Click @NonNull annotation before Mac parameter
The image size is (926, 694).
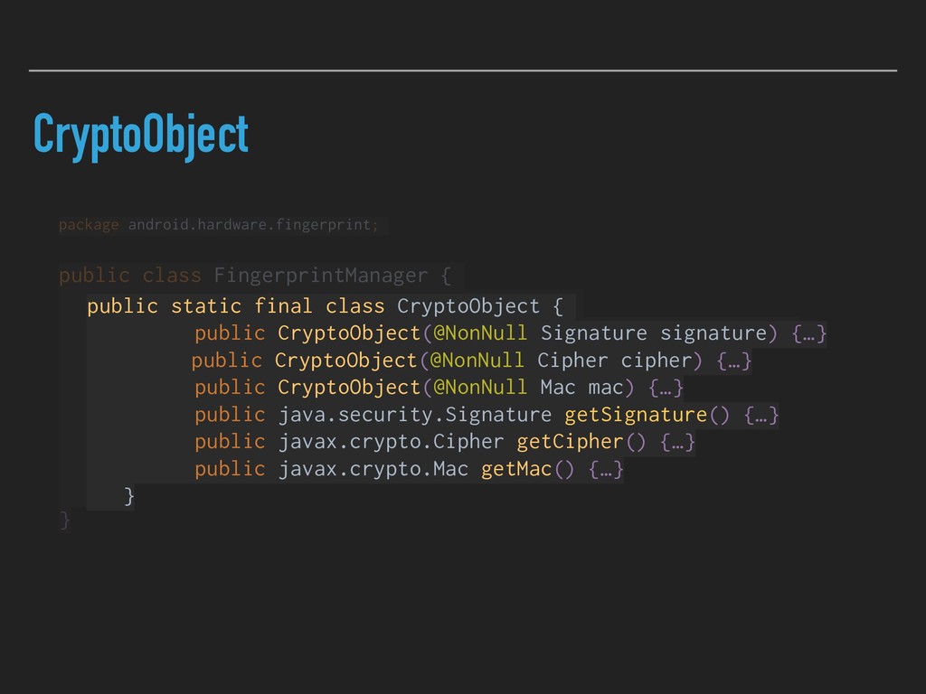click(x=479, y=388)
